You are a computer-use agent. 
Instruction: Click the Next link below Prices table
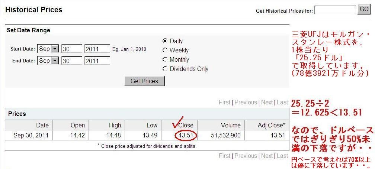[267, 156]
